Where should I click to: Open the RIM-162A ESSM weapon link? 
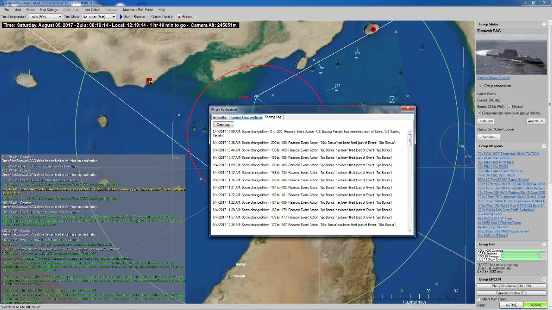click(x=493, y=167)
